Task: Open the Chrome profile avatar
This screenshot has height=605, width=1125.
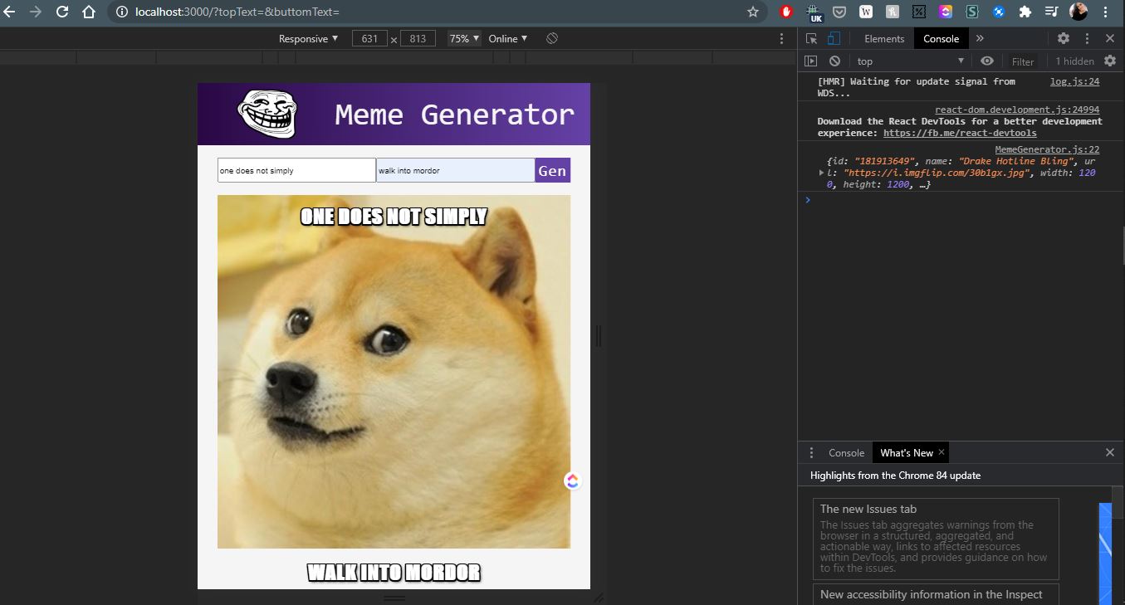Action: 1079,12
